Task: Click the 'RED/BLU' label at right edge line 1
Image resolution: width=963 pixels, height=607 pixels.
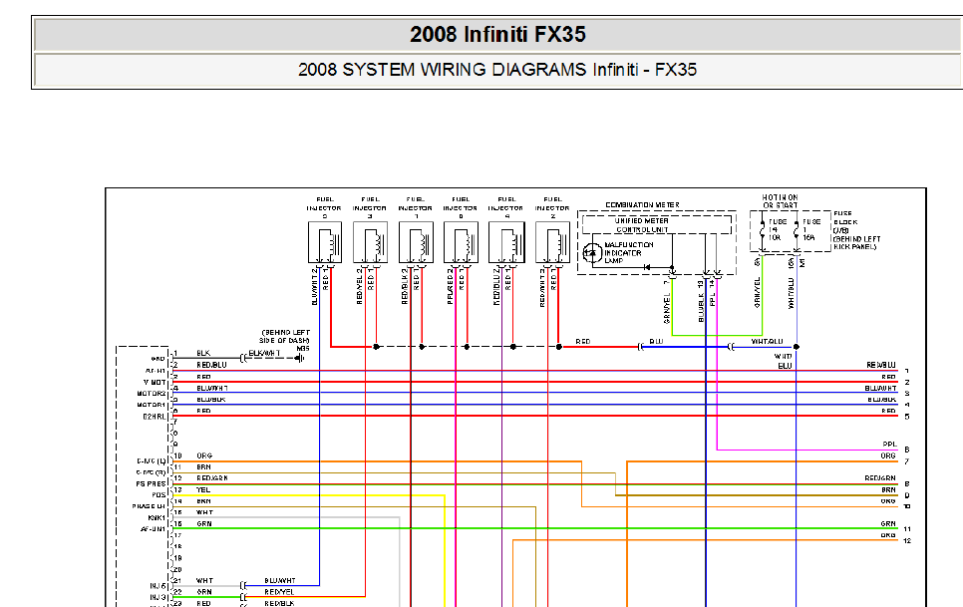Action: point(881,365)
